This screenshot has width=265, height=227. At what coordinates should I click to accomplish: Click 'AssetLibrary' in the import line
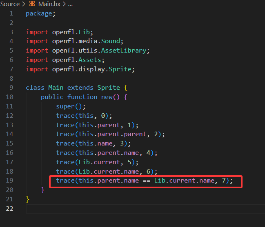[124, 51]
